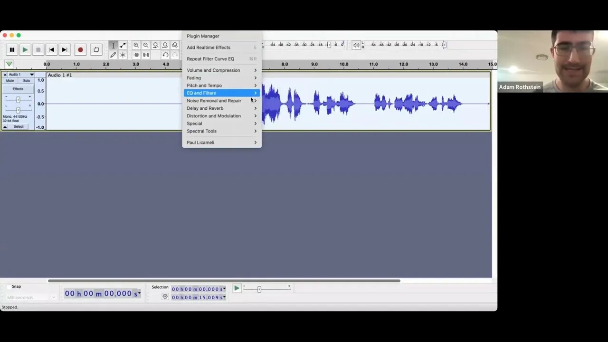Select the Selection tool
This screenshot has height=342, width=608.
pos(113,45)
